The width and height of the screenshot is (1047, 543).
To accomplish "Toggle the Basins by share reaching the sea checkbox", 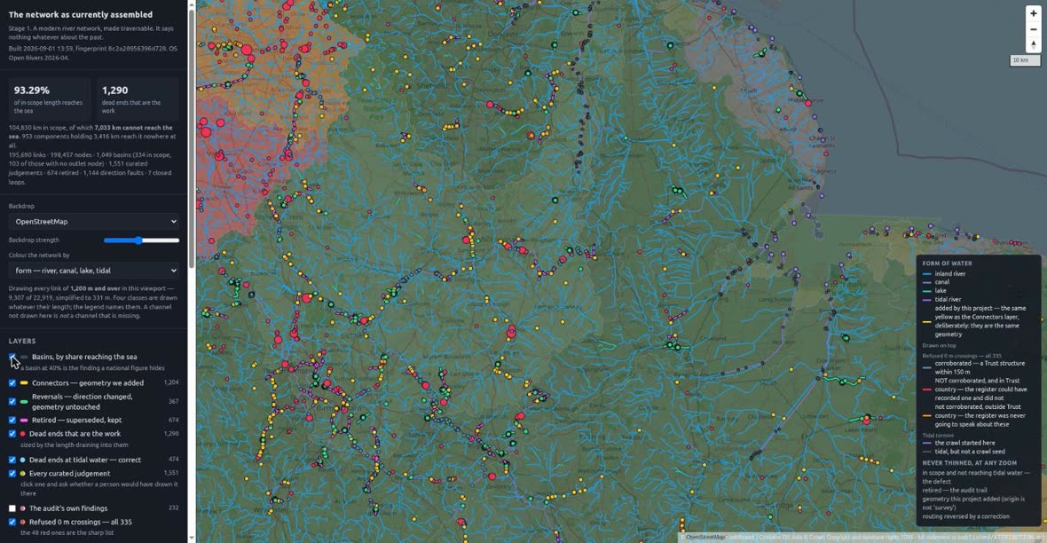I will [x=12, y=358].
